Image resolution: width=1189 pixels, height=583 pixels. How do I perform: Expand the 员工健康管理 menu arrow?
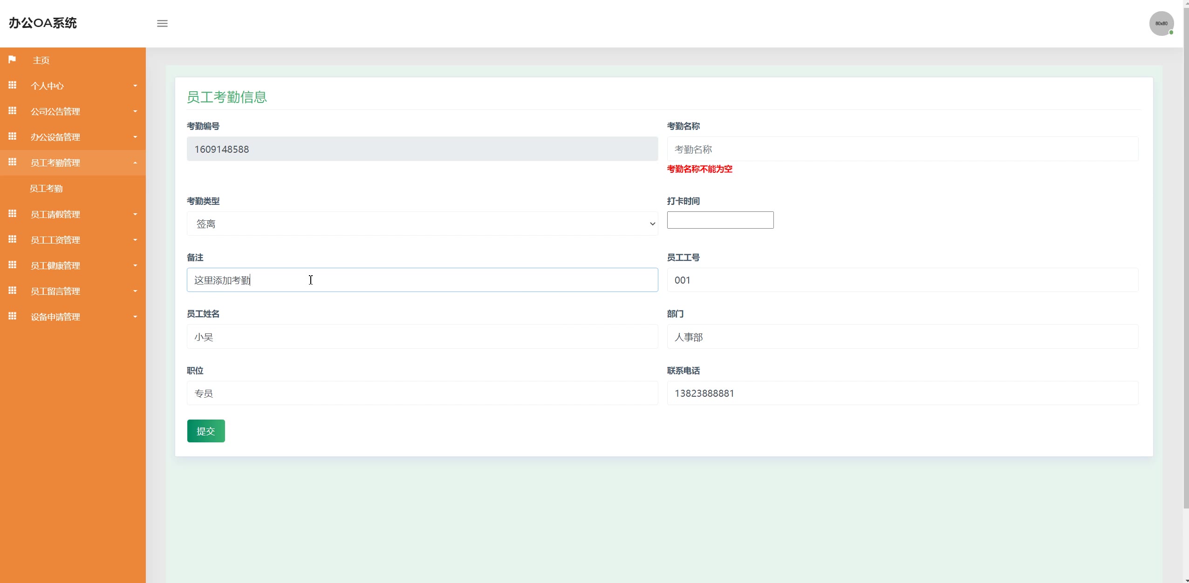click(x=135, y=265)
